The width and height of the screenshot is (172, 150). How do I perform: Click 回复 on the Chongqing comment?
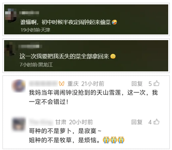pyautogui.click(x=137, y=84)
